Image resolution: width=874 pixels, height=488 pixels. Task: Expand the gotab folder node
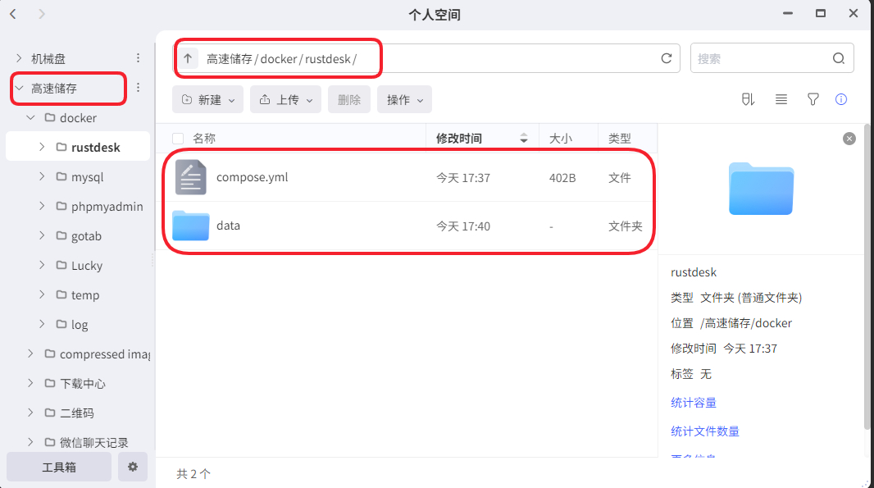tap(42, 235)
